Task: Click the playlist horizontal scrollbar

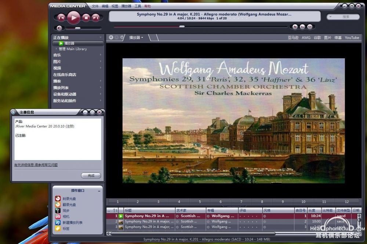Action: click(x=193, y=233)
